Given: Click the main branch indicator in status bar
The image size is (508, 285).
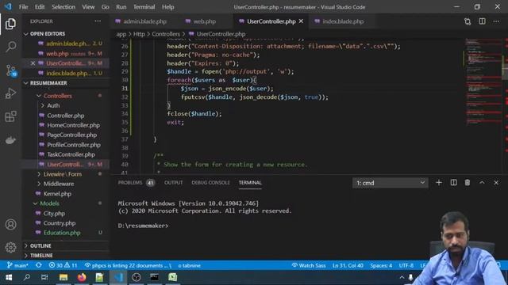Looking at the screenshot, I should (x=17, y=265).
